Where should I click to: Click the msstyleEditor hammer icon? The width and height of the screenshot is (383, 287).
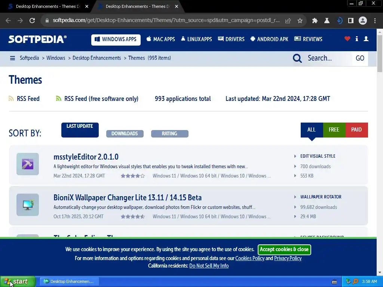tap(28, 164)
